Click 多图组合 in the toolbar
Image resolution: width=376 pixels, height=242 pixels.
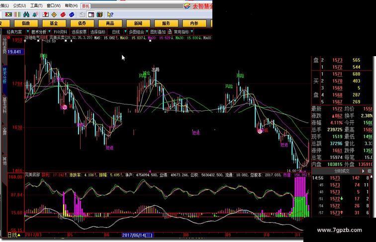click(x=136, y=32)
